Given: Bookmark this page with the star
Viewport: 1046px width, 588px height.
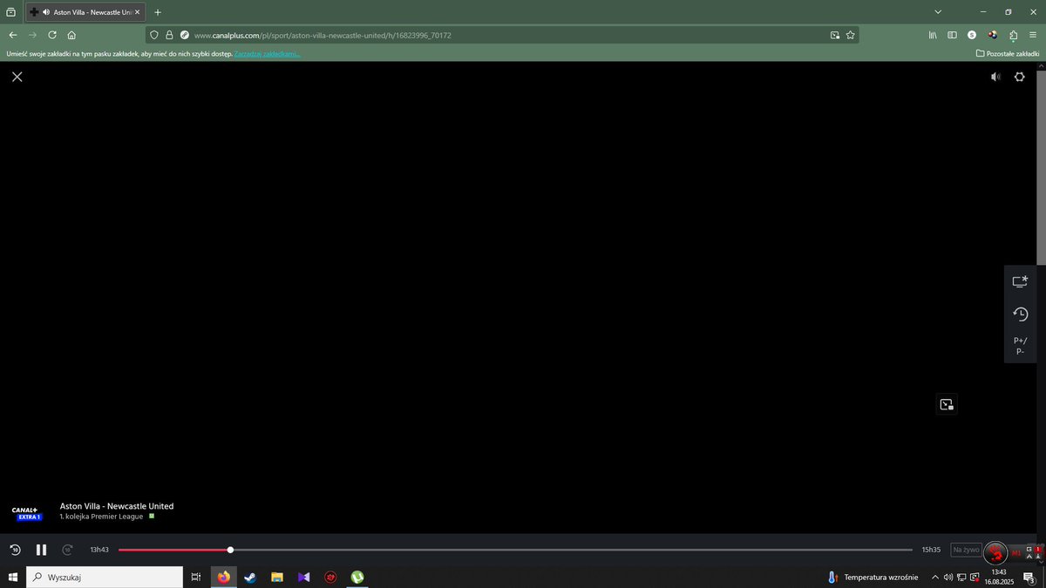Looking at the screenshot, I should [x=850, y=36].
